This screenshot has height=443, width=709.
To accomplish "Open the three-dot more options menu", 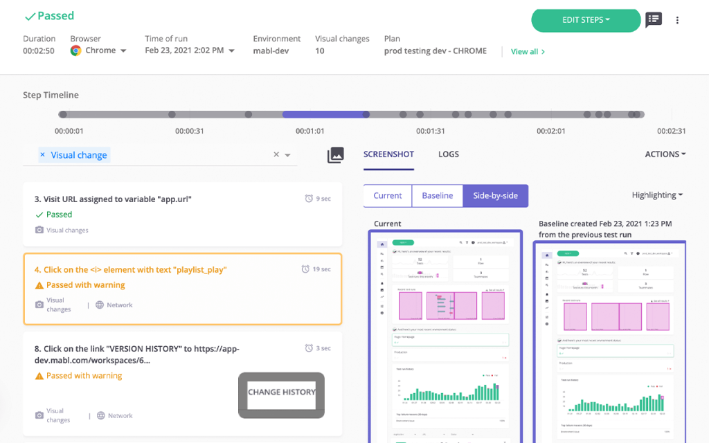I will (x=677, y=20).
